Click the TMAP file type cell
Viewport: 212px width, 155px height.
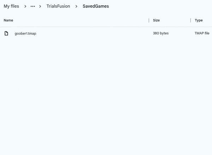(202, 33)
